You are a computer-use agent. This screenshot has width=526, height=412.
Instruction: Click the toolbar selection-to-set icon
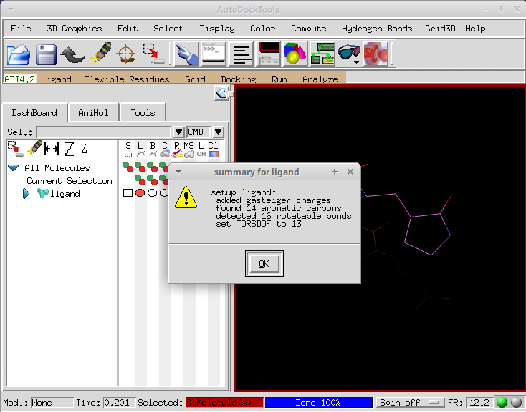(154, 54)
